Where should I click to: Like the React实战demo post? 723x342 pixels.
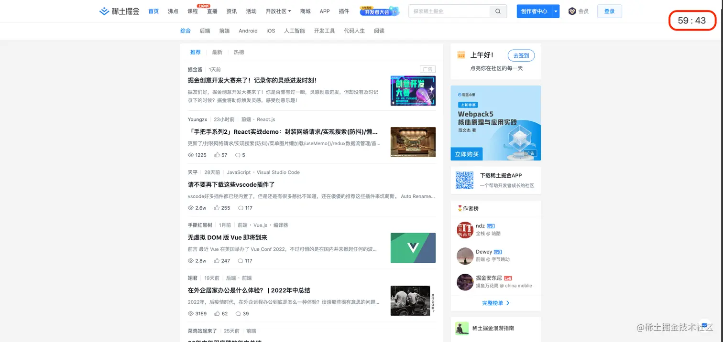(217, 155)
